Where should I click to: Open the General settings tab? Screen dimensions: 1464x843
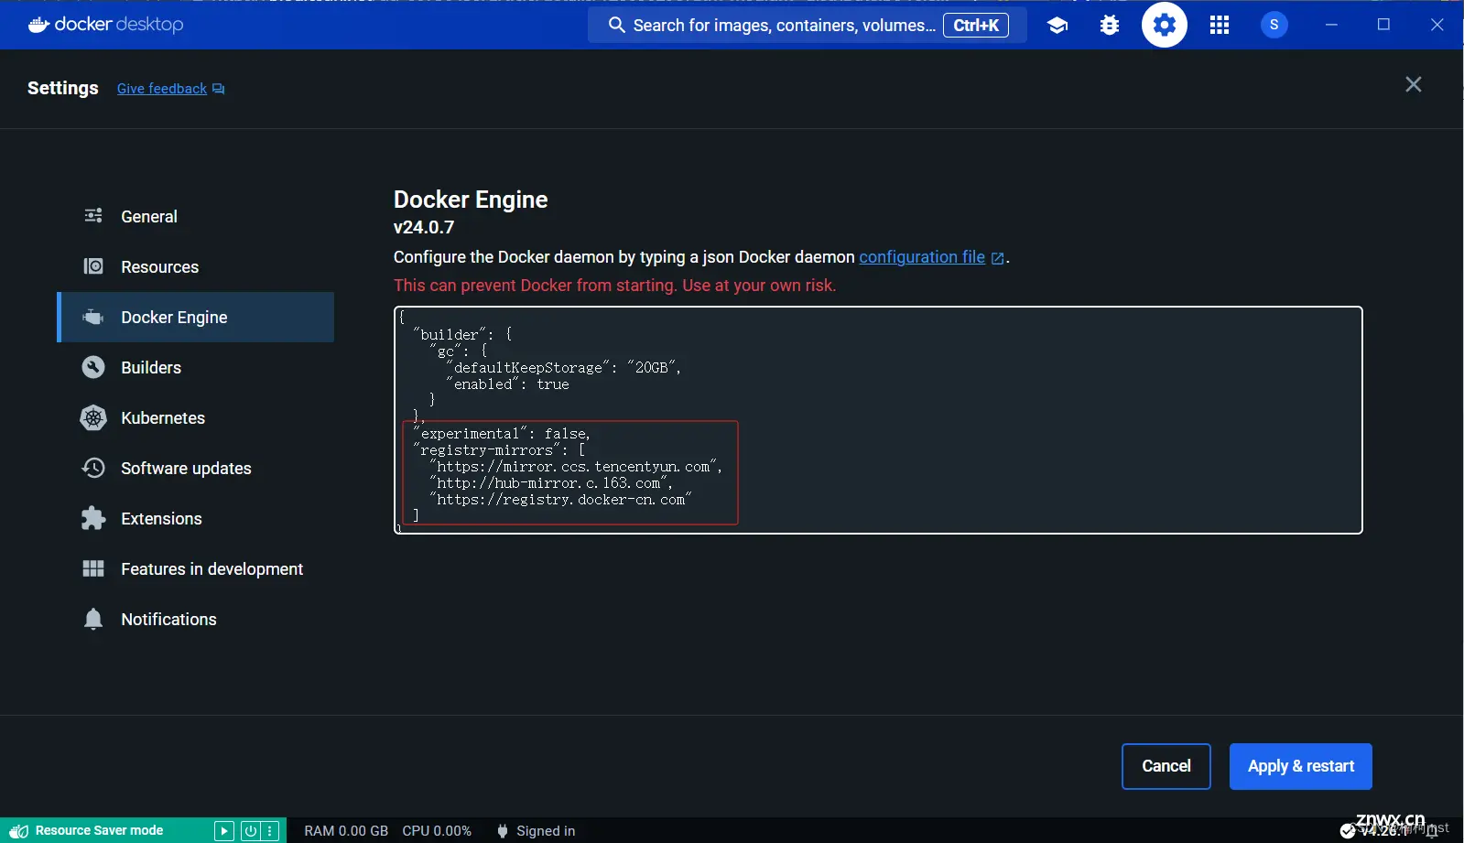[195, 216]
